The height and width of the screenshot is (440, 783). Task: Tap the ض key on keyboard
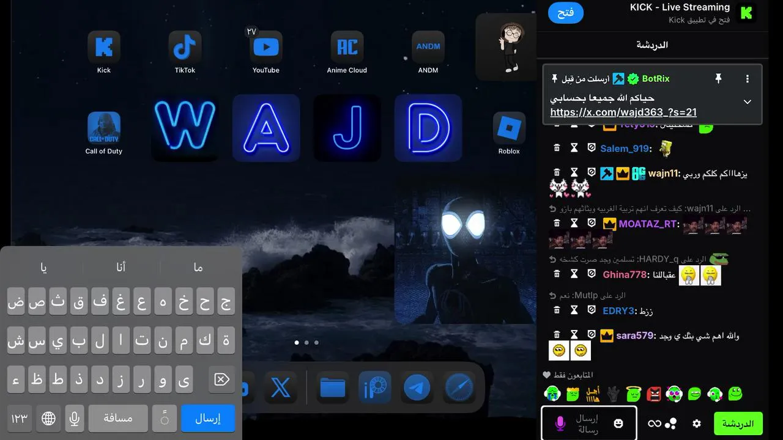pos(17,301)
